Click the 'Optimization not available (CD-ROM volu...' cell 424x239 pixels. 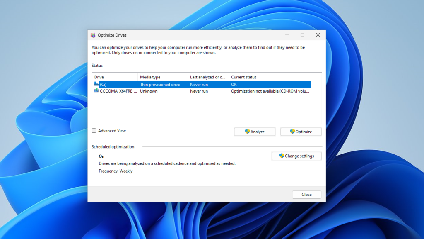pos(270,91)
